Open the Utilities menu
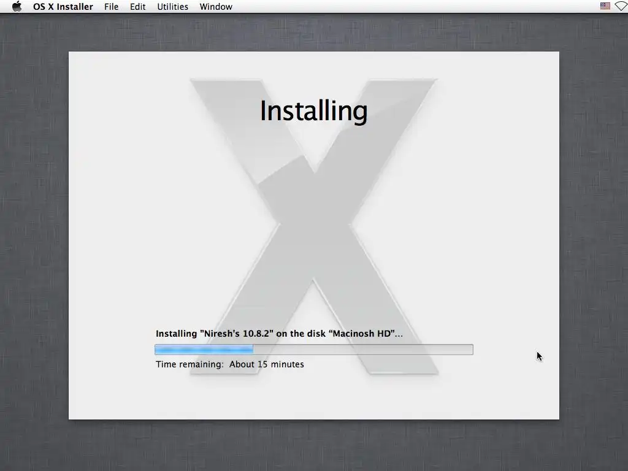Image resolution: width=628 pixels, height=471 pixels. tap(172, 7)
